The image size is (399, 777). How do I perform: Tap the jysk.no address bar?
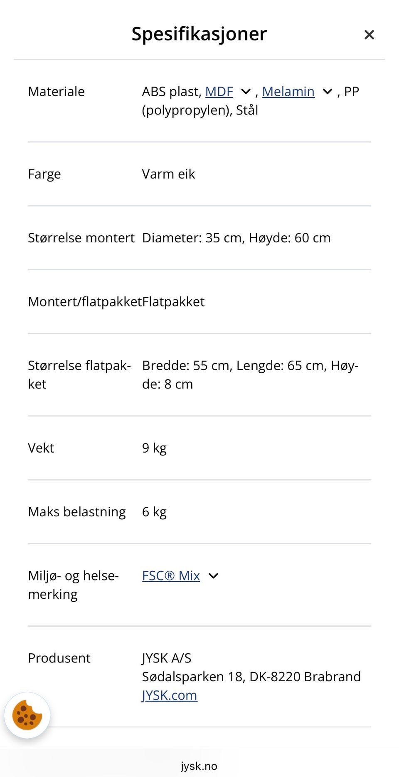[199, 766]
